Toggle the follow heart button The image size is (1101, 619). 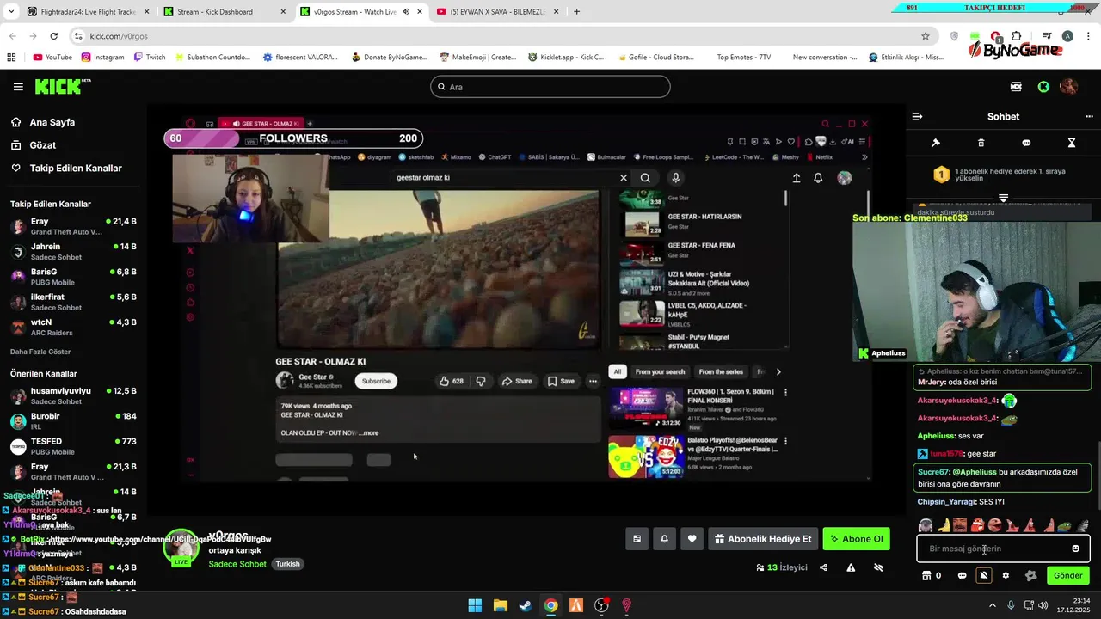pos(692,539)
